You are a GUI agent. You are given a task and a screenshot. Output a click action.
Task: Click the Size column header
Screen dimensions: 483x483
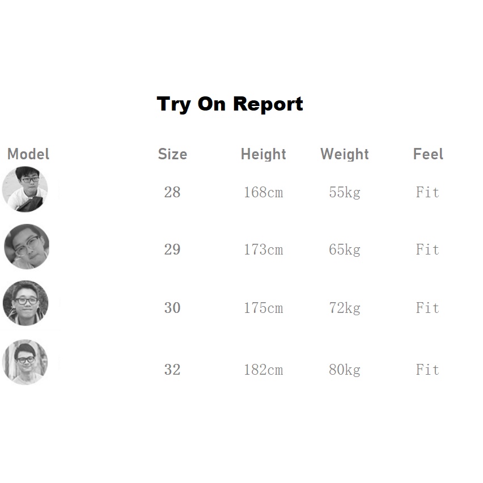[172, 154]
